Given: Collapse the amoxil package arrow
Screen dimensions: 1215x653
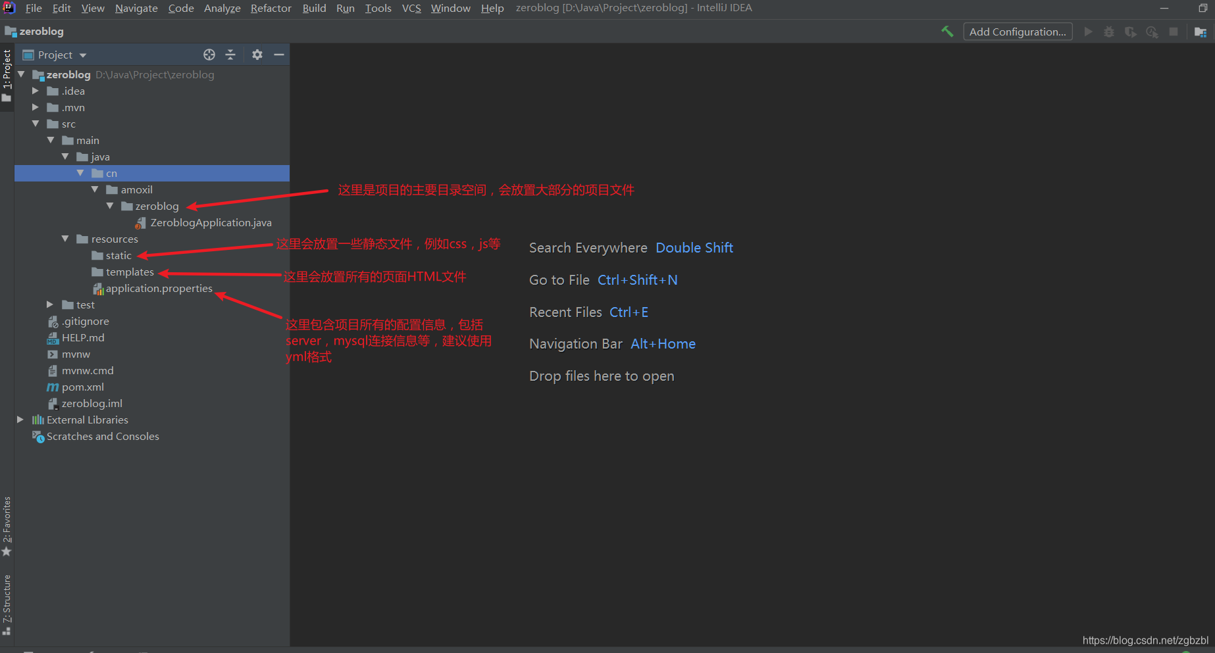Looking at the screenshot, I should click(x=95, y=189).
